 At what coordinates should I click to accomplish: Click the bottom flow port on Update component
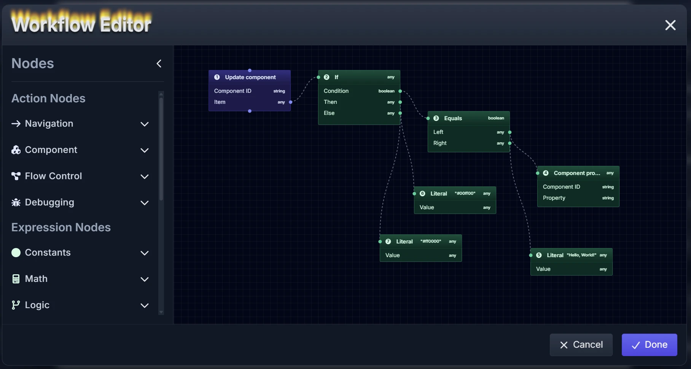tap(250, 111)
